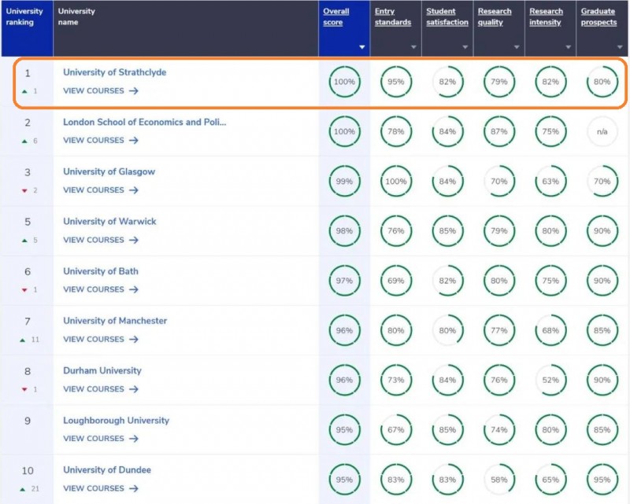Click rank number 5 for Warwick
The image size is (630, 504).
[28, 222]
